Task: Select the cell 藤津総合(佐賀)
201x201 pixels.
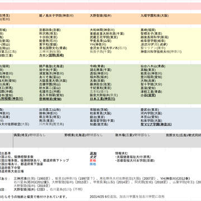Action: tap(100, 84)
